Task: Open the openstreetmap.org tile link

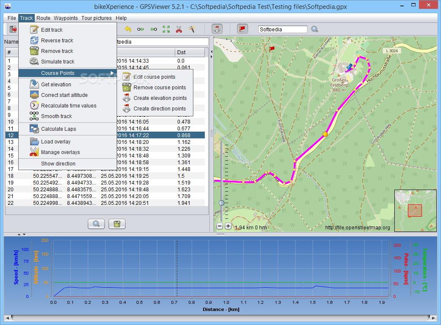Action: (357, 227)
